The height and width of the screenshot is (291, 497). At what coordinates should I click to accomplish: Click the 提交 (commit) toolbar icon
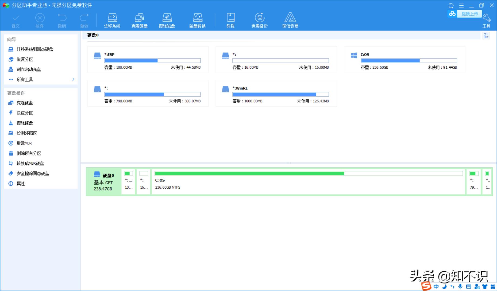tap(16, 21)
